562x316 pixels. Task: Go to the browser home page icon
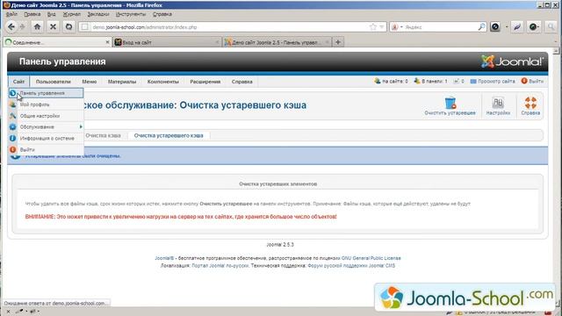coord(37,27)
